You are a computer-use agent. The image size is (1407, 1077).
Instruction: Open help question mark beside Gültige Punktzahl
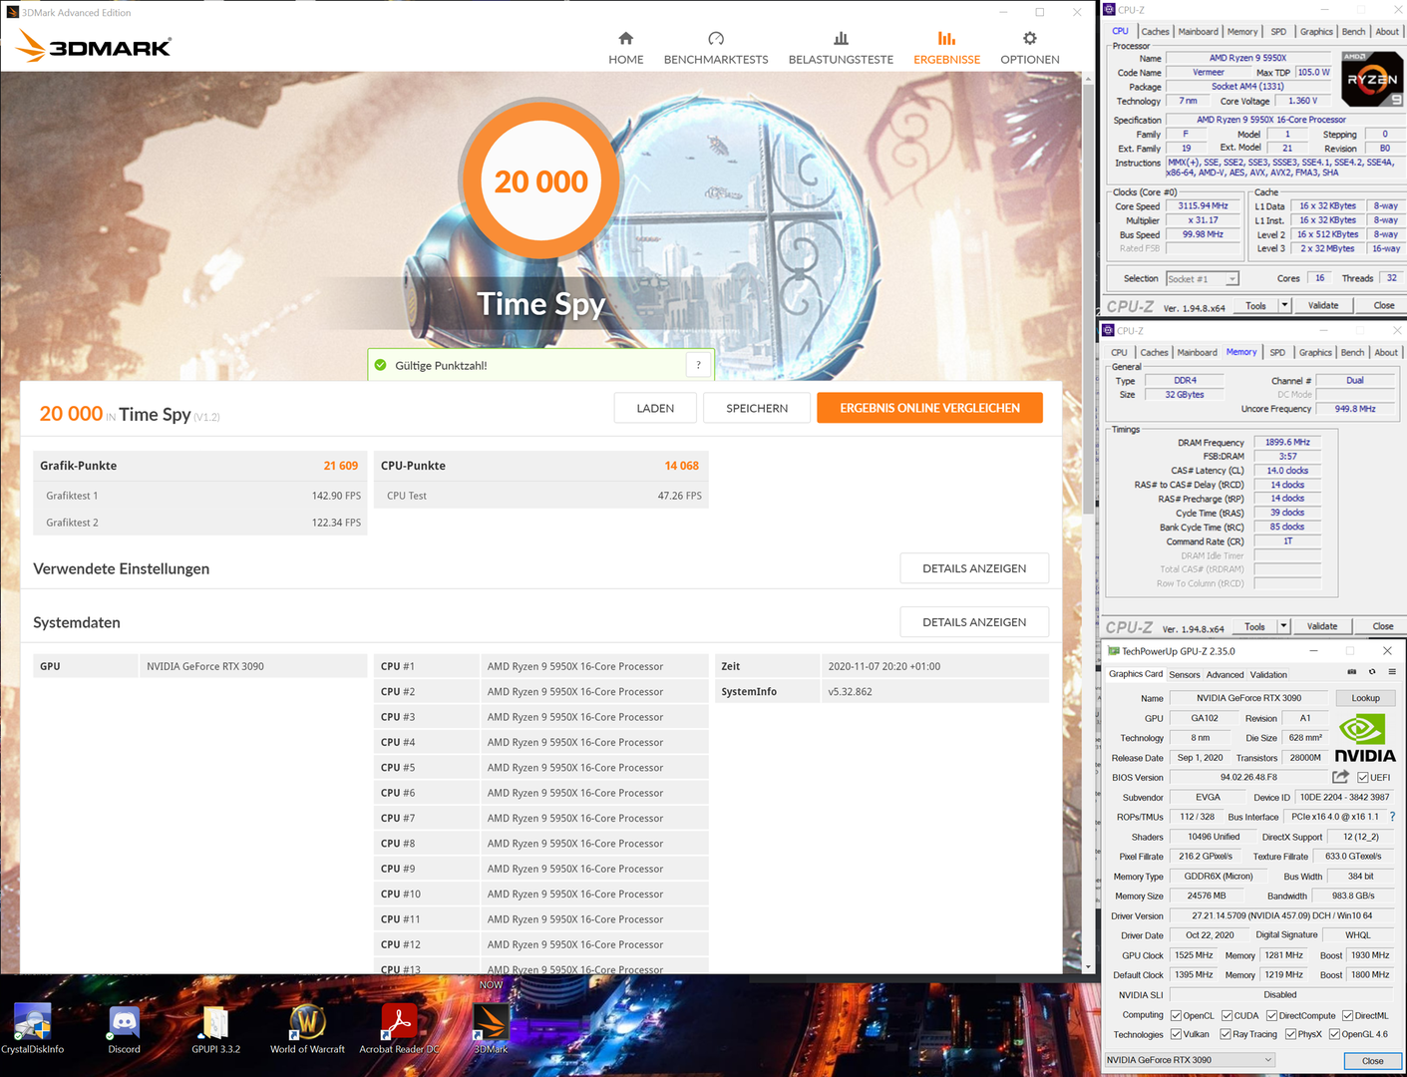pyautogui.click(x=698, y=365)
